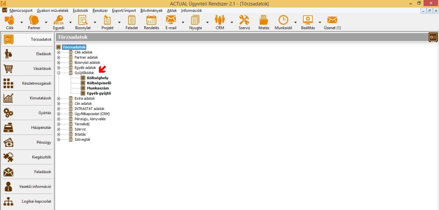Viewport: 439px width, 210px height.
Task: Open the Gyakori műveletek menu
Action: [x=53, y=10]
